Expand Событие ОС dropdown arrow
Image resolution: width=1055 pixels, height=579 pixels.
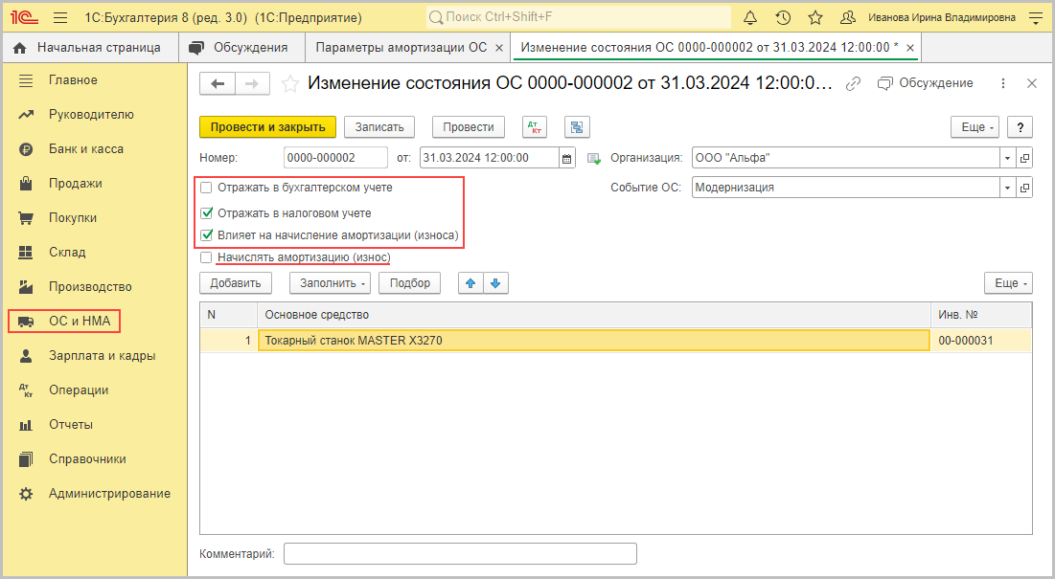(1007, 188)
